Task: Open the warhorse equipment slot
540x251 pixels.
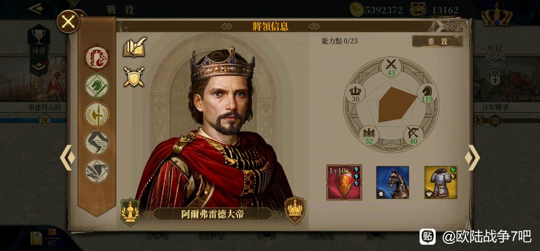Action: click(x=393, y=182)
